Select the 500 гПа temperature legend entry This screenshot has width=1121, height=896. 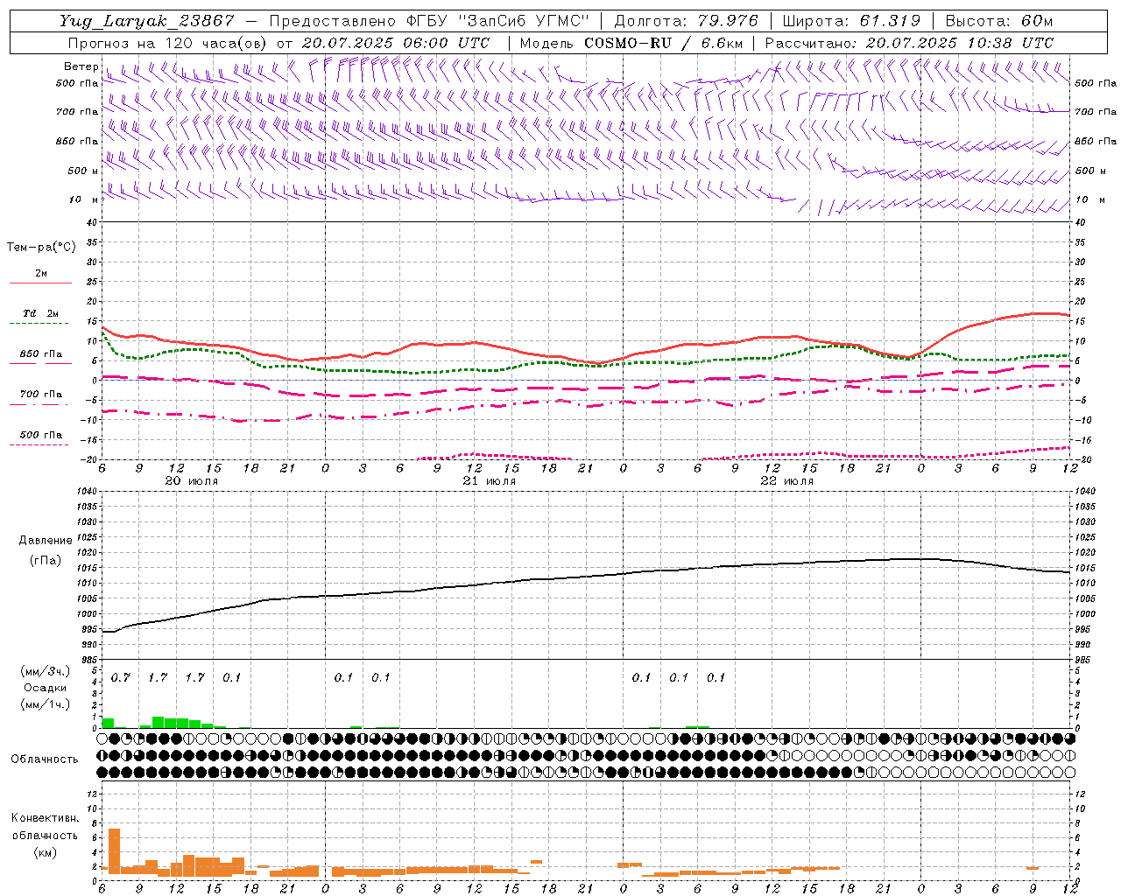pos(41,435)
